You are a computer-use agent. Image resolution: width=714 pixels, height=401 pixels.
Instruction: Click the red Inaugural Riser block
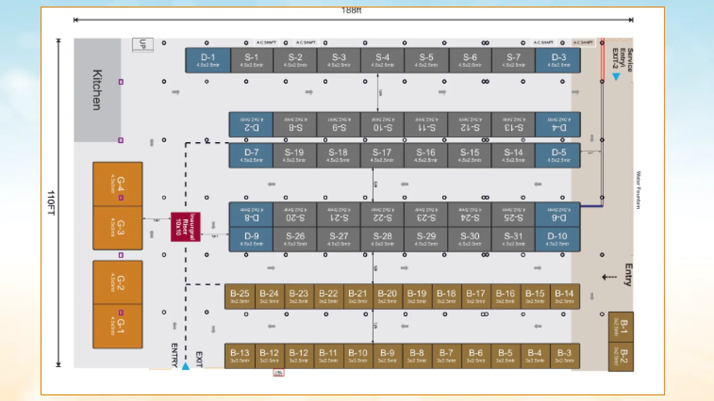coord(185,227)
